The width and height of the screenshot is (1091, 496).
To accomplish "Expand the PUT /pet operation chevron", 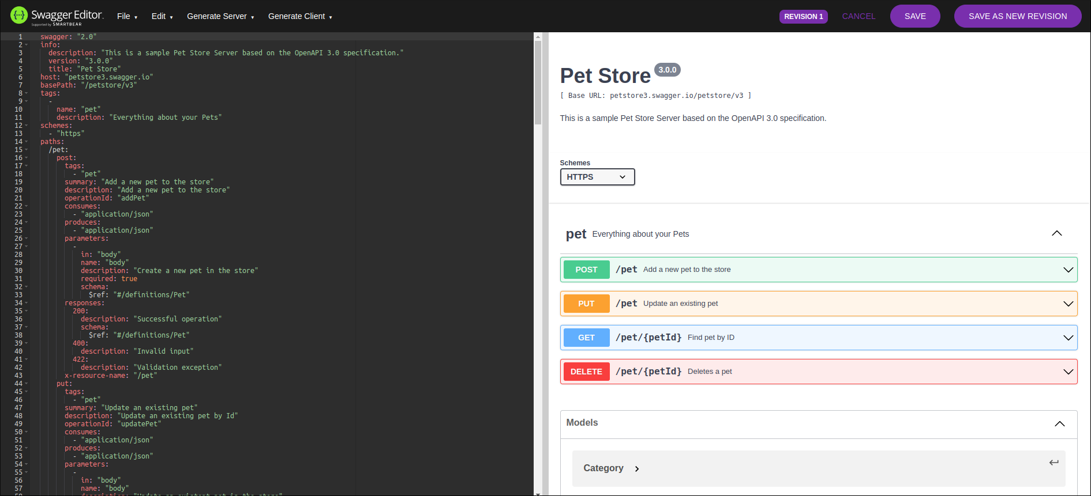I will pos(1068,304).
